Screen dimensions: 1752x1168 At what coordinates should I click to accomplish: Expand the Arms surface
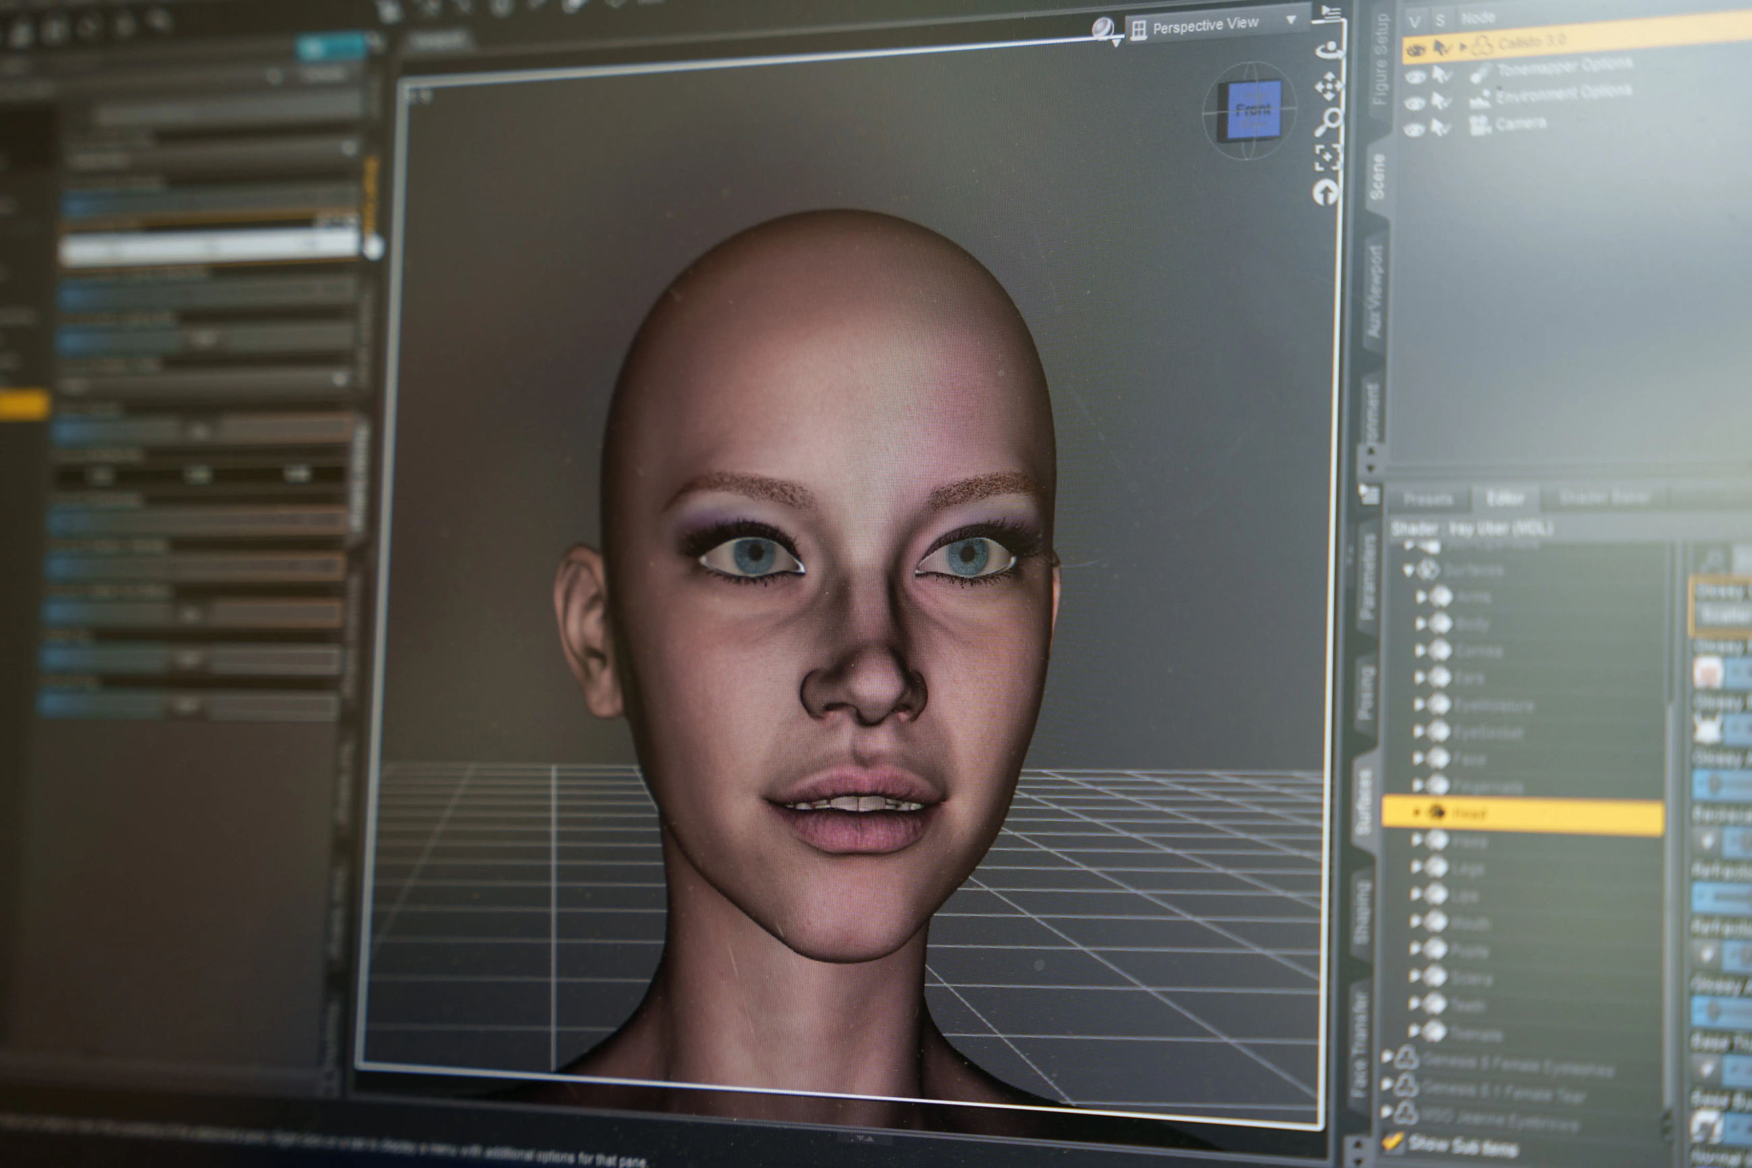click(x=1421, y=597)
